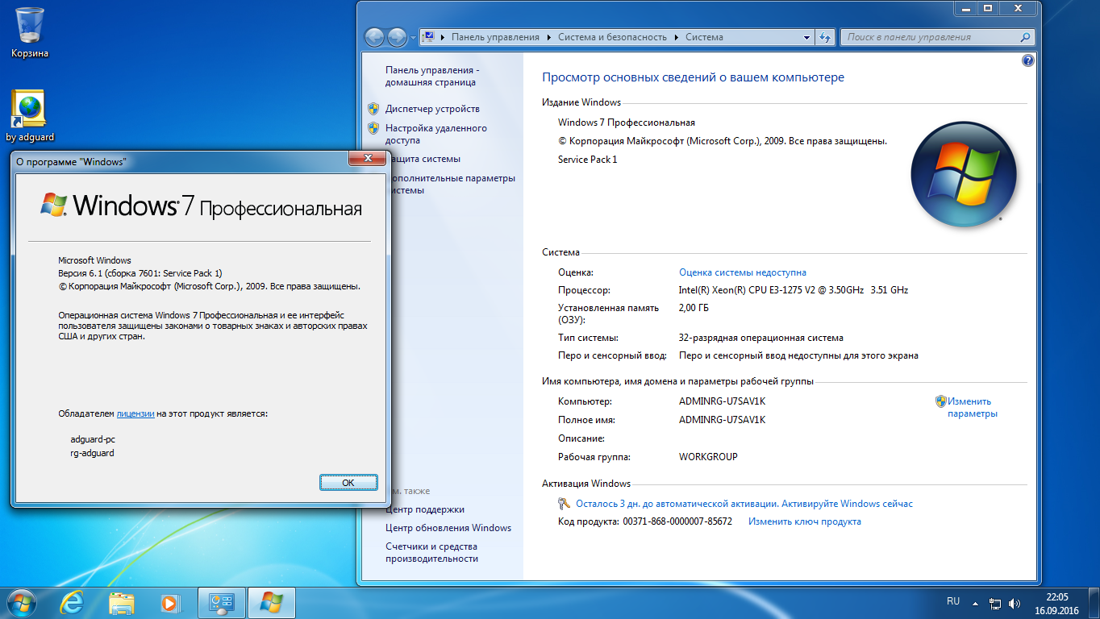Image resolution: width=1100 pixels, height=619 pixels.
Task: Click 'Изменить параметры' link
Action: coord(973,407)
